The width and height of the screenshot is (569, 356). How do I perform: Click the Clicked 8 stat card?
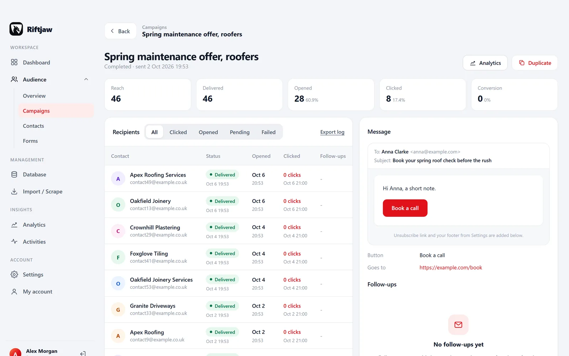coord(422,94)
